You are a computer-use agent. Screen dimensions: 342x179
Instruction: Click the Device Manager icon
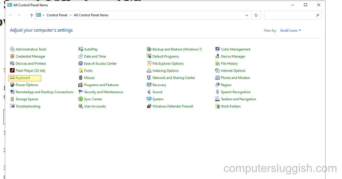[x=217, y=56]
